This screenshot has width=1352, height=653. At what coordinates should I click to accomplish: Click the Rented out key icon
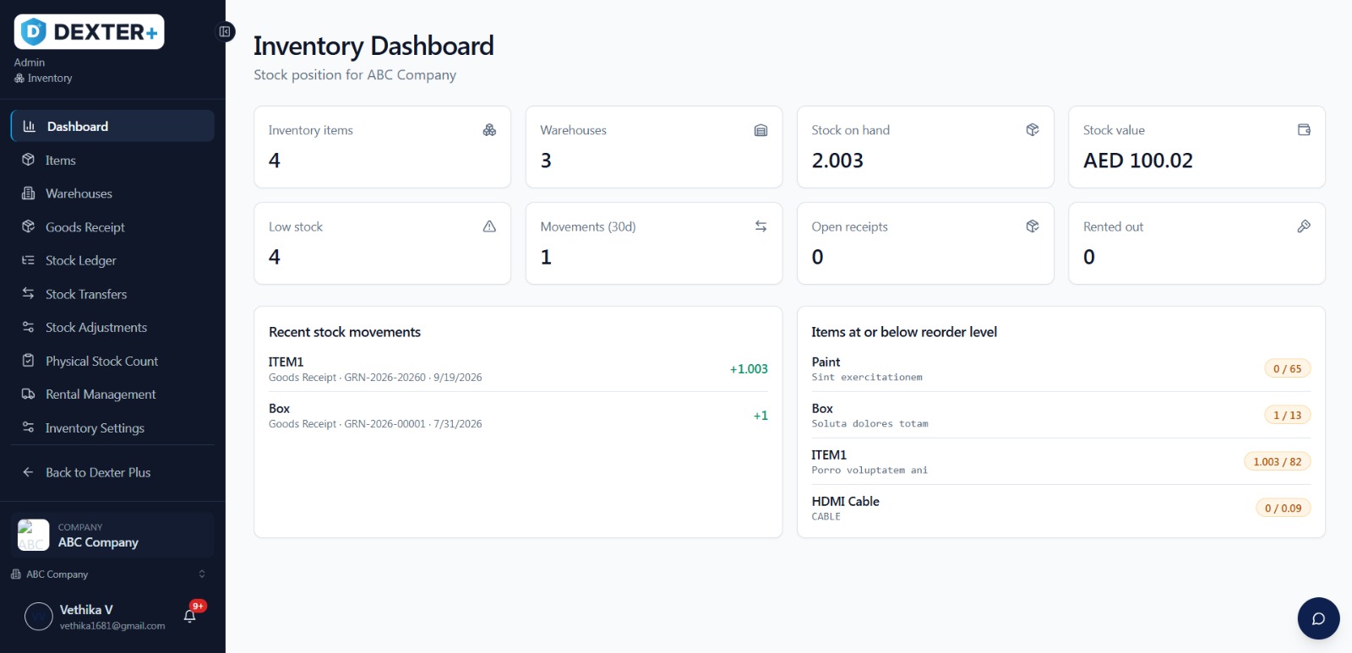[x=1304, y=226]
